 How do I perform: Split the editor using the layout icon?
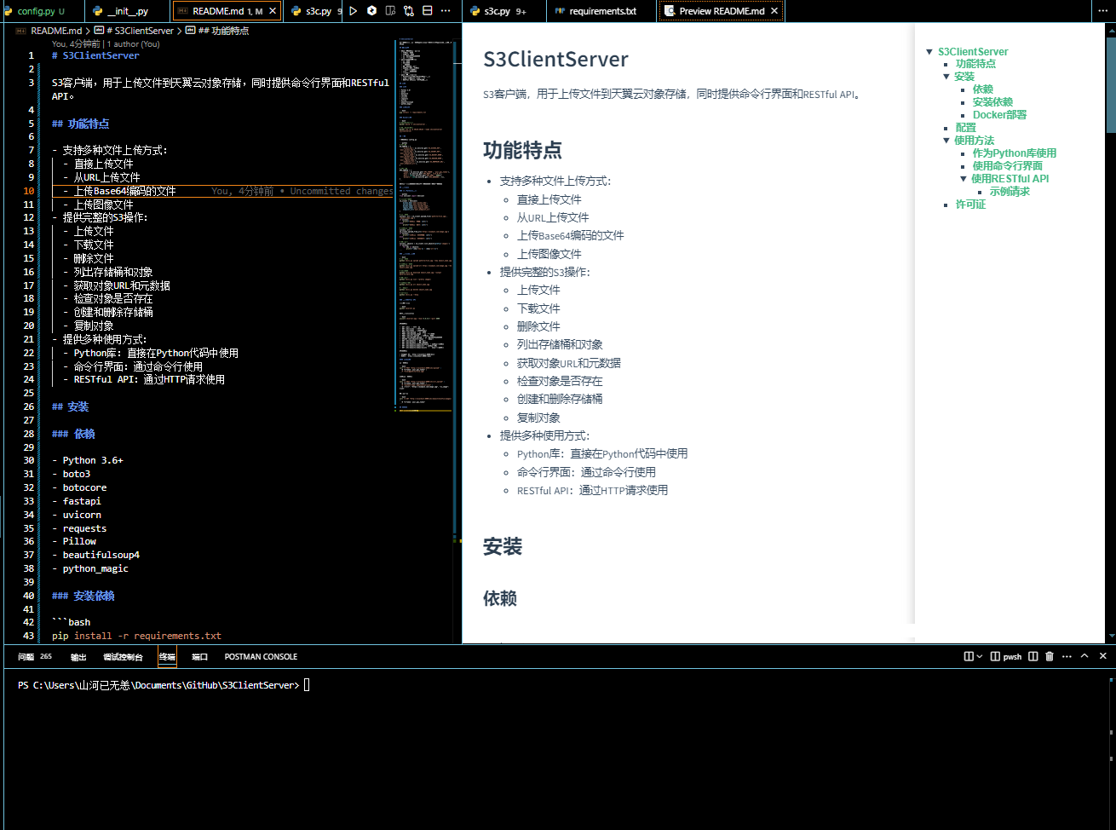[428, 11]
